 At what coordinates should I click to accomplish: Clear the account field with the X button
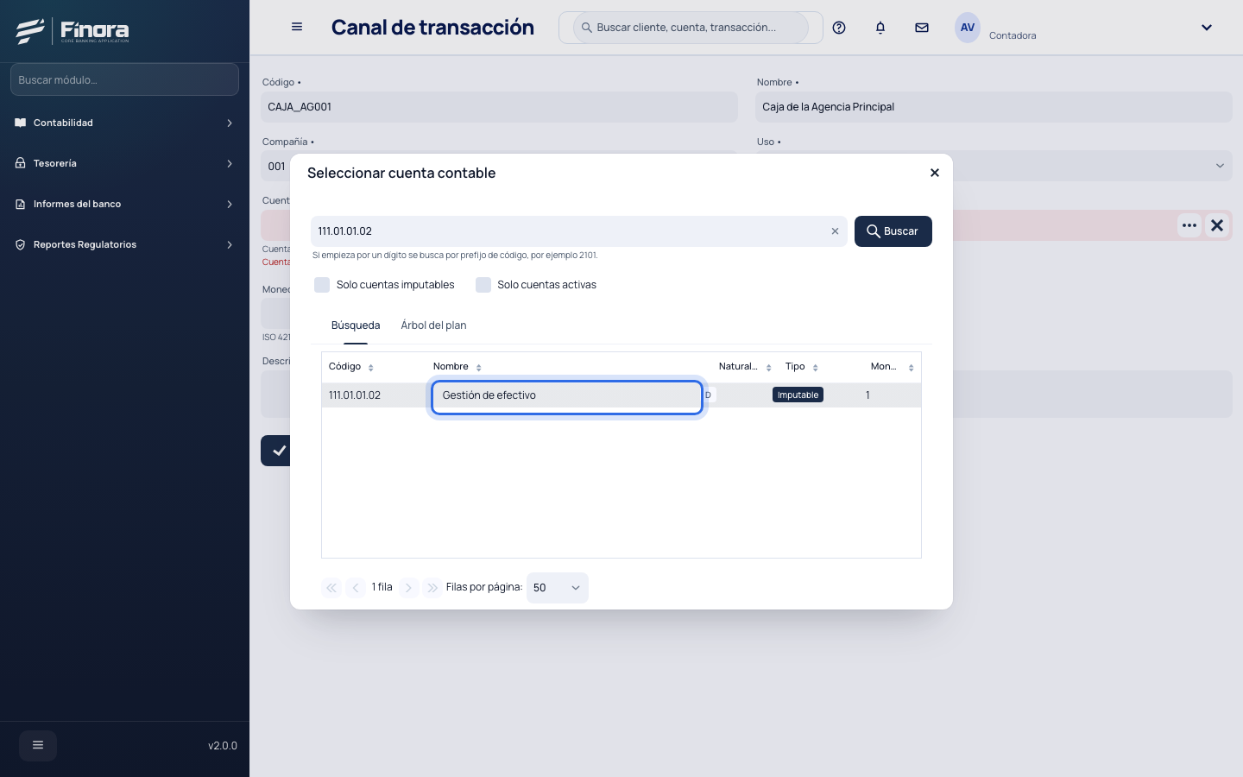(x=1217, y=225)
